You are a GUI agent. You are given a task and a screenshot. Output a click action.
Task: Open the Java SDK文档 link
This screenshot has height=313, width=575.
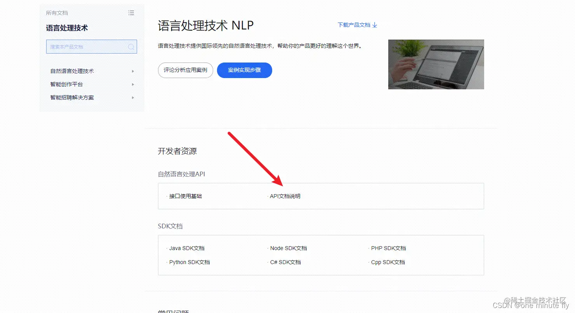pos(187,248)
